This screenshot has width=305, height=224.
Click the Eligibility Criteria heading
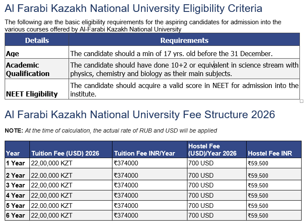tap(133, 9)
